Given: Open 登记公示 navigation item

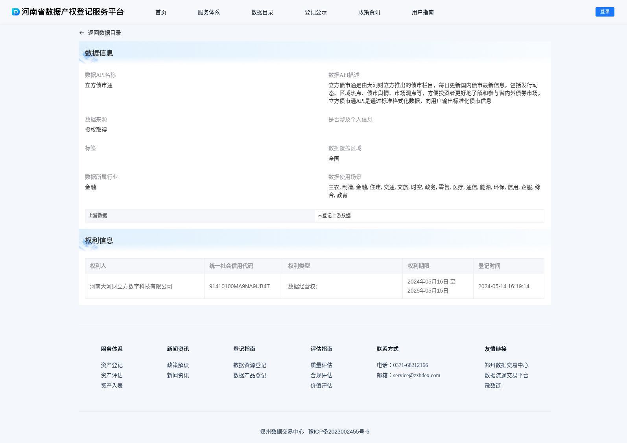Looking at the screenshot, I should [316, 12].
